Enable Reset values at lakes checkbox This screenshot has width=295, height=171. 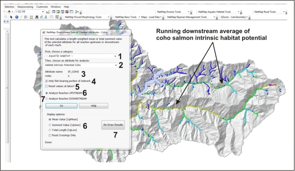(x=46, y=86)
